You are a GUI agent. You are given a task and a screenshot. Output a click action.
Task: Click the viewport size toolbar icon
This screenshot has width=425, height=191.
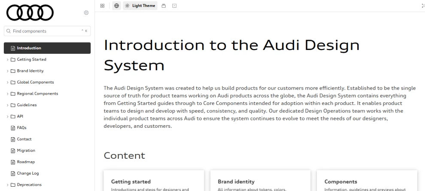[x=164, y=6]
